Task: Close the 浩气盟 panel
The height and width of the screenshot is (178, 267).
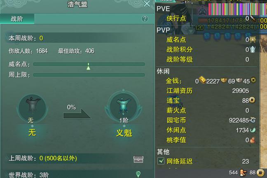Action: pyautogui.click(x=147, y=4)
